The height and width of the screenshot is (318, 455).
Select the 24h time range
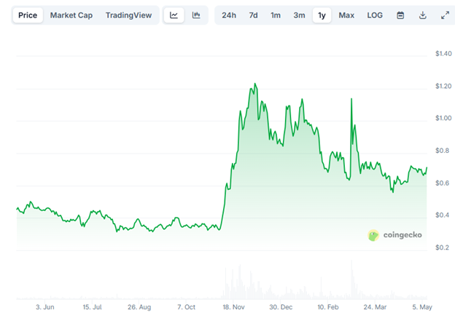click(229, 15)
